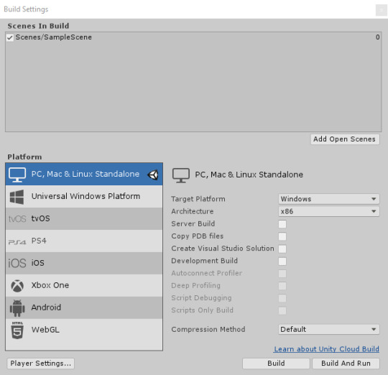Select the Android platform row

pyautogui.click(x=84, y=307)
